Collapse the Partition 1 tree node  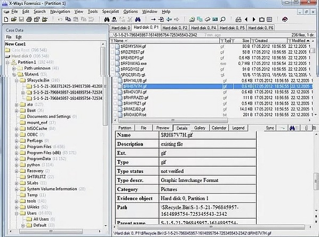click(7, 63)
